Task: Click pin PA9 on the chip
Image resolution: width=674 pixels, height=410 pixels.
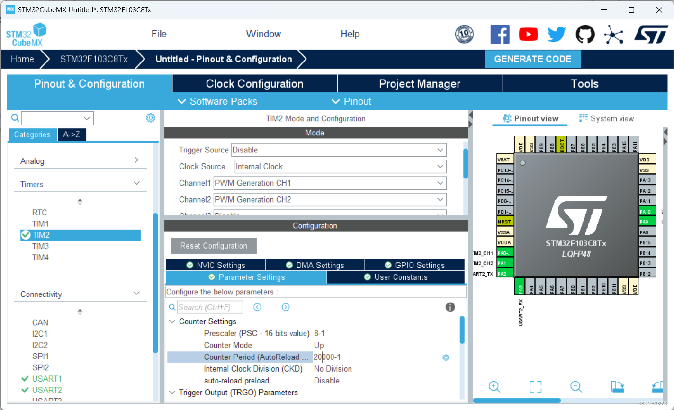Action: (647, 222)
